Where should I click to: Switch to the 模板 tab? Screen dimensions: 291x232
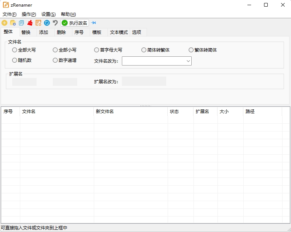[99, 32]
